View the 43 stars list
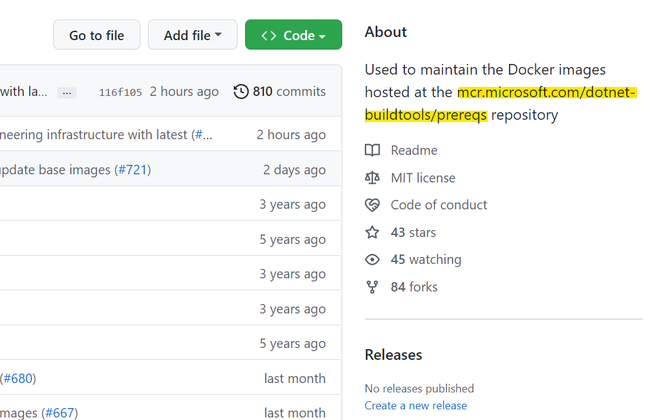 coord(413,233)
